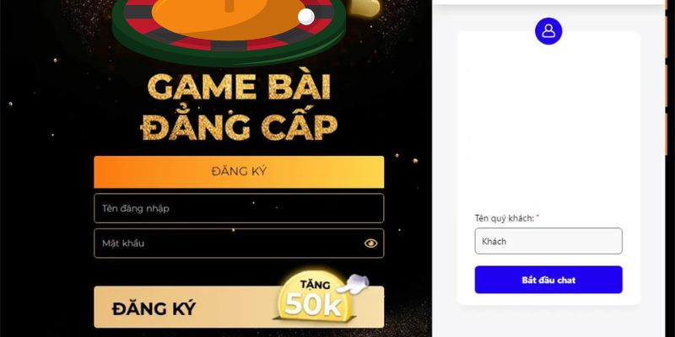
Task: Toggle password visibility with the eye icon
Action: click(x=370, y=243)
